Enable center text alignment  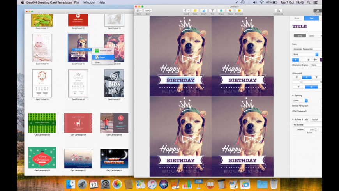pos(306,77)
